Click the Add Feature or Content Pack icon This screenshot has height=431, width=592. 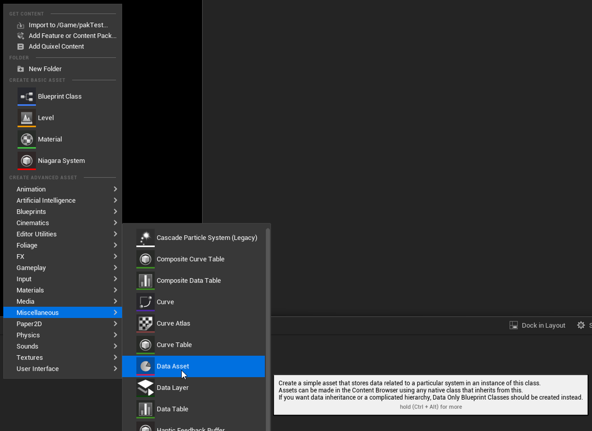20,36
